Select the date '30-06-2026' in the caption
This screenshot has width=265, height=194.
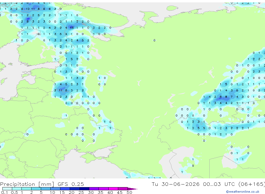[180, 184]
